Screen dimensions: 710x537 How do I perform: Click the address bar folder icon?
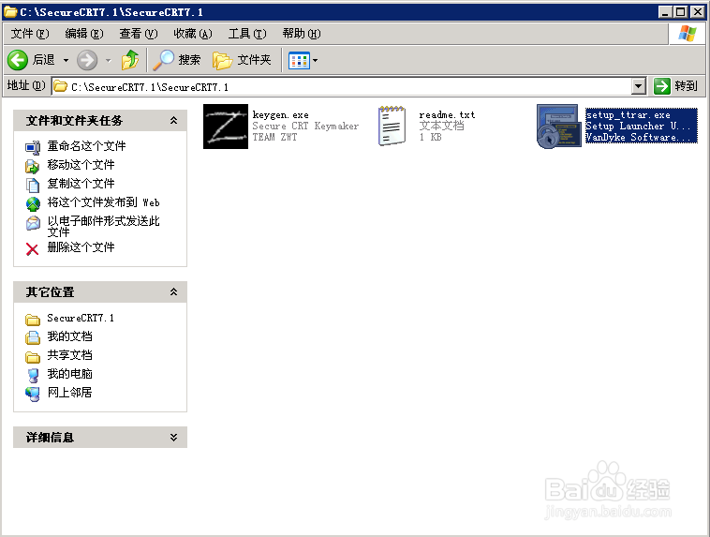[x=61, y=86]
